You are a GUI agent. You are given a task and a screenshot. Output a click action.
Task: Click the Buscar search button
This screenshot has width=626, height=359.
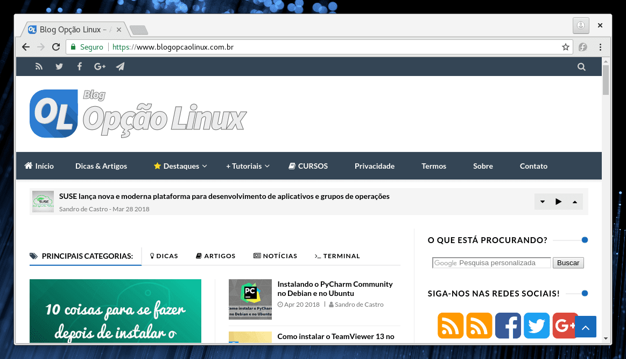click(x=568, y=263)
